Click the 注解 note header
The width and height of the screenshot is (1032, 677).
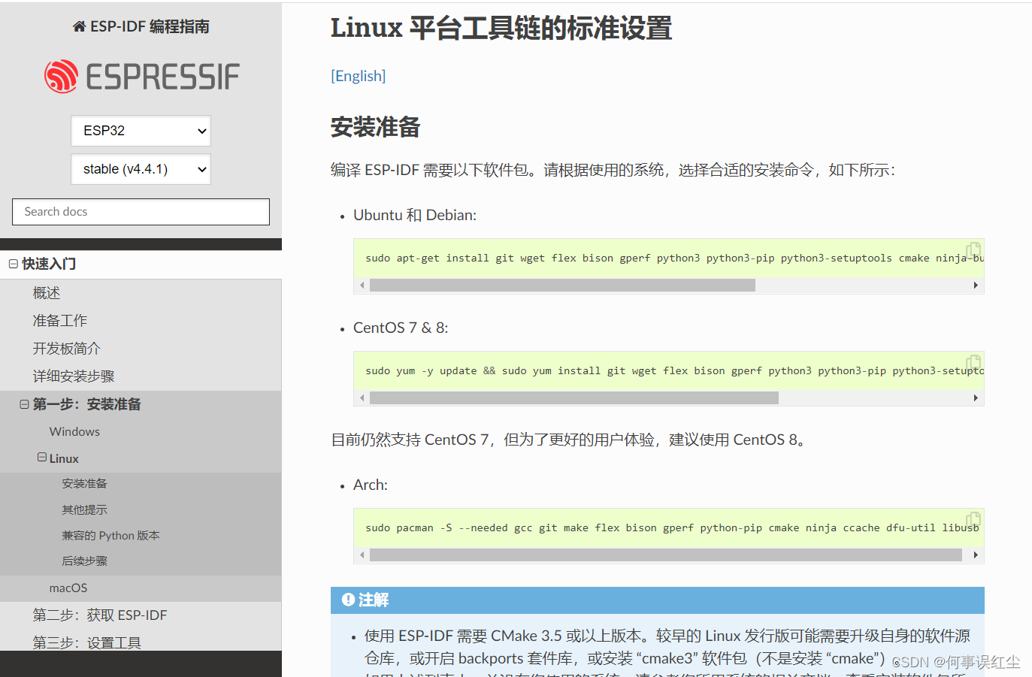(x=658, y=600)
